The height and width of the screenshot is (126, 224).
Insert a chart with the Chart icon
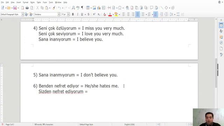point(99,8)
